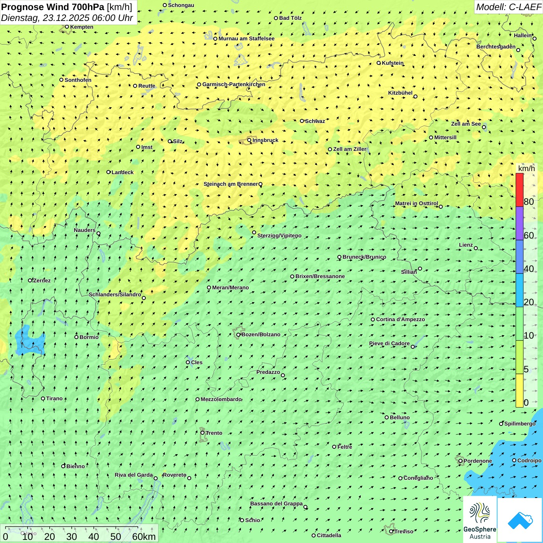Click the Imst city marker

point(138,147)
